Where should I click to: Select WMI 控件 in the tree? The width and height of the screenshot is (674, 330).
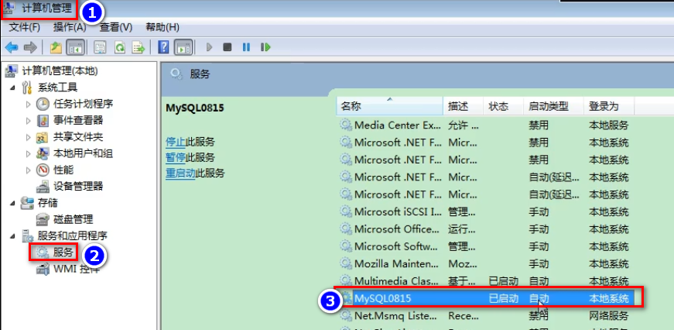click(77, 270)
